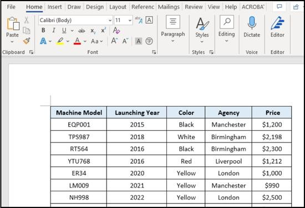Viewport: 305px width, 208px height.
Task: Click the Decrease Font Size icon
Action: (125, 41)
